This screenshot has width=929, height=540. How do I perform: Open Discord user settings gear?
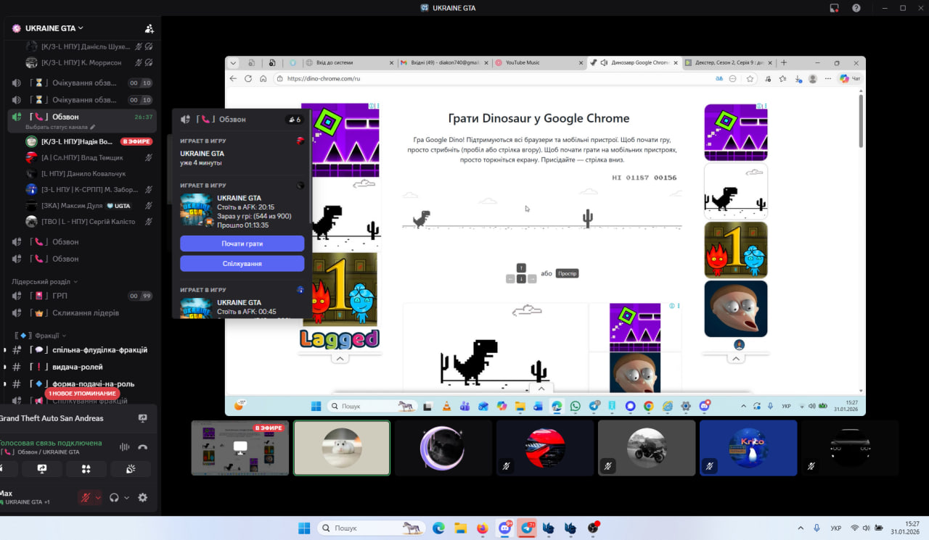point(142,497)
